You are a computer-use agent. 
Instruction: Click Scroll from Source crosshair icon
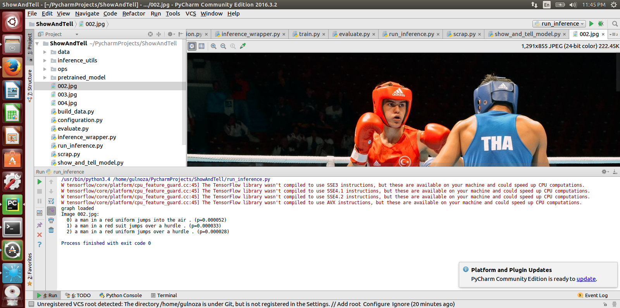coord(150,34)
